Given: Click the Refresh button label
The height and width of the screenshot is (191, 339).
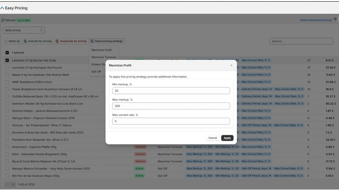Looking at the screenshot, I should (10, 20).
